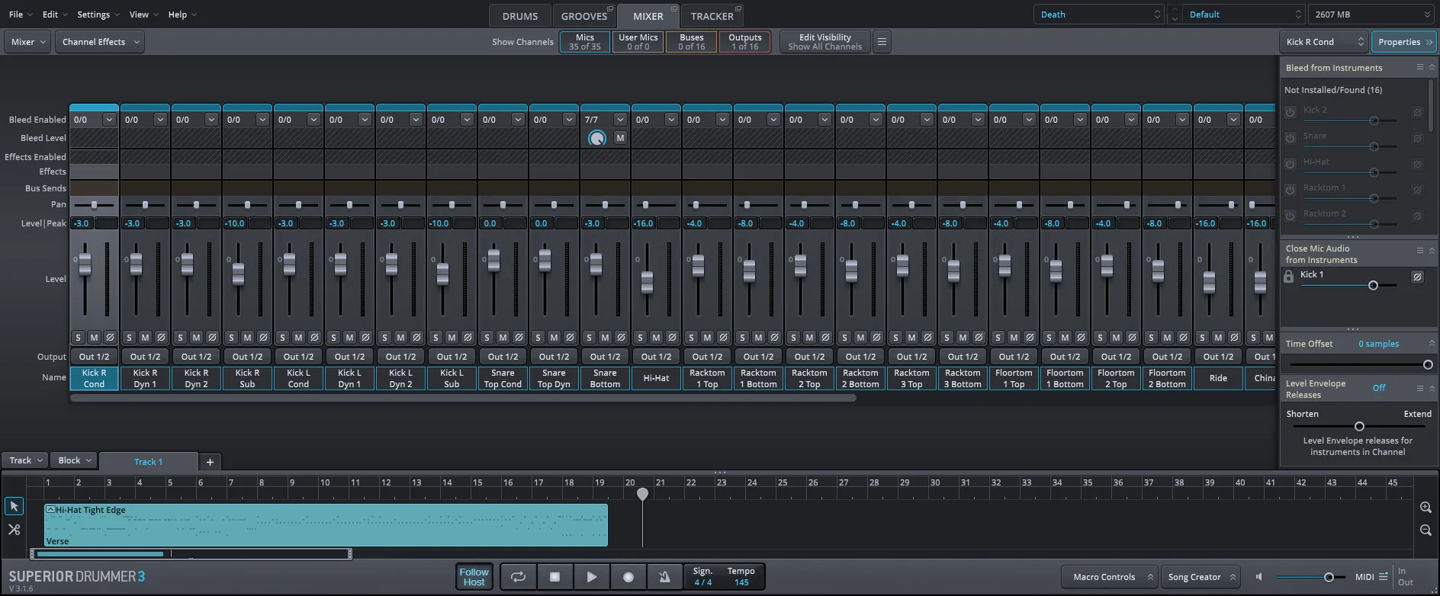Mute the Hi-Hat channel
This screenshot has width=1440, height=596.
pyautogui.click(x=656, y=338)
